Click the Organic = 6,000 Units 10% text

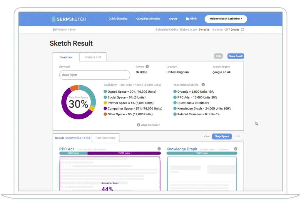[195, 92]
